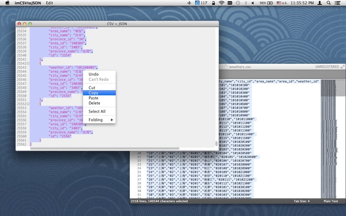Click the "weather_id": "101340405" line
346x216 pixels.
pos(73,67)
